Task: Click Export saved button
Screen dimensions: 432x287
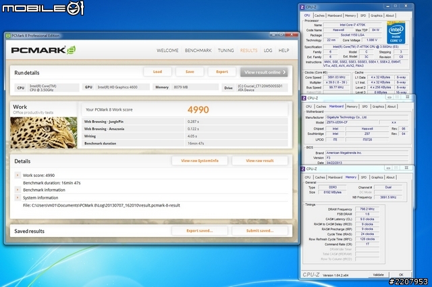Action: pos(200,230)
